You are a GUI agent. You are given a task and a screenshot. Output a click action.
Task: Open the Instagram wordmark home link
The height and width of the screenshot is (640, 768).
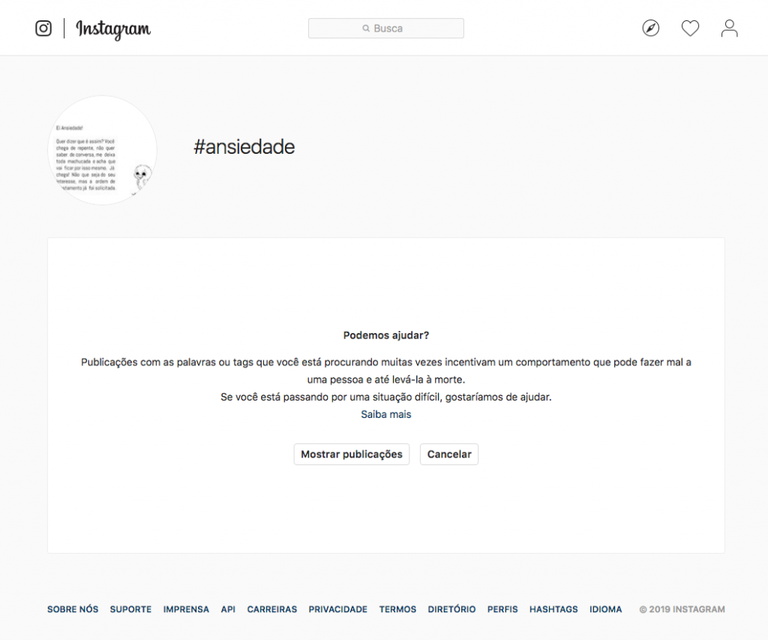[x=113, y=29]
